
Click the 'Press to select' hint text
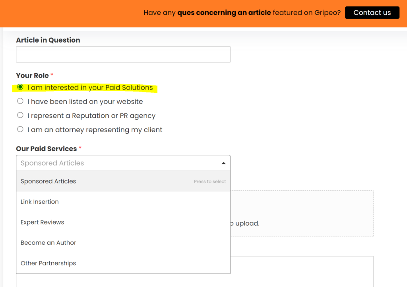click(x=210, y=182)
